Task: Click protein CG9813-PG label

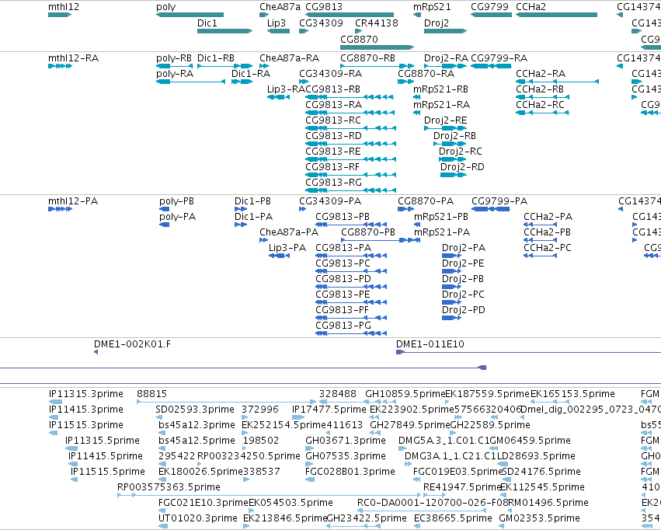Action: click(343, 325)
